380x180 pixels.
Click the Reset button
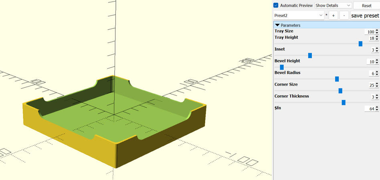point(366,6)
